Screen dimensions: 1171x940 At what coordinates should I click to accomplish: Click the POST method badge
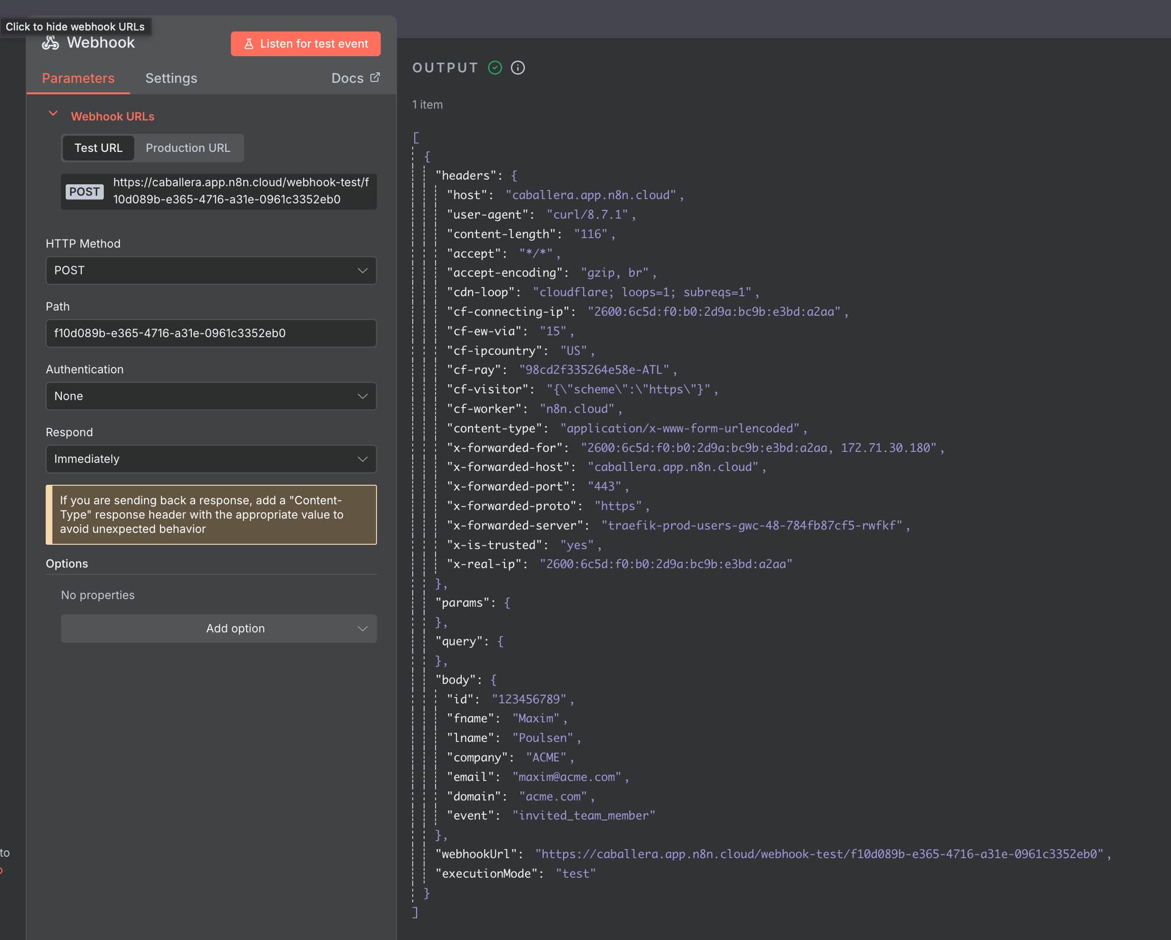[x=84, y=192]
